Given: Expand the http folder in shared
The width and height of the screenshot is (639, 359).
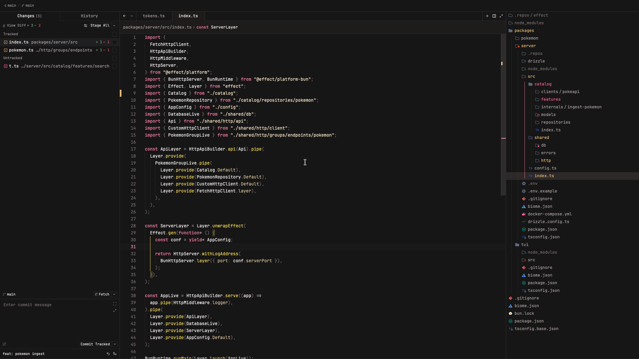Looking at the screenshot, I should click(546, 161).
